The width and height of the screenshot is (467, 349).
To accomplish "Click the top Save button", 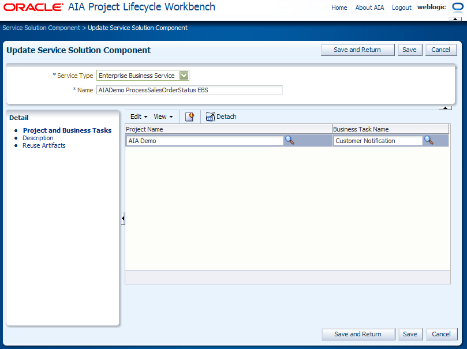I will click(409, 50).
